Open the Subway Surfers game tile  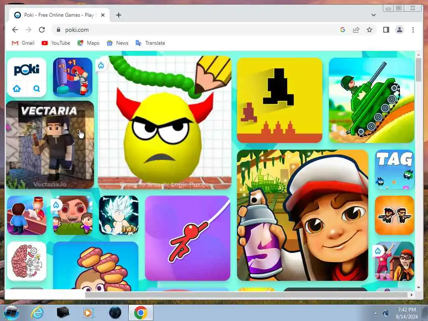[x=303, y=215]
